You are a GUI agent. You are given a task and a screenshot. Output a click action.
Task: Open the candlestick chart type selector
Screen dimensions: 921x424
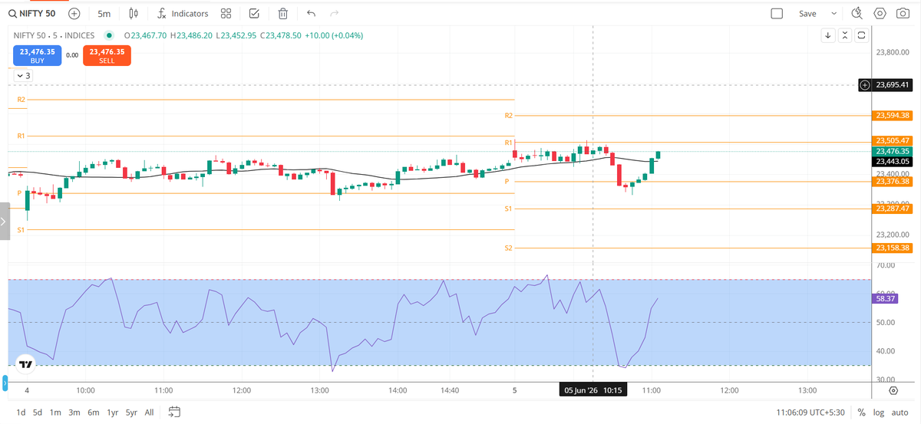134,13
